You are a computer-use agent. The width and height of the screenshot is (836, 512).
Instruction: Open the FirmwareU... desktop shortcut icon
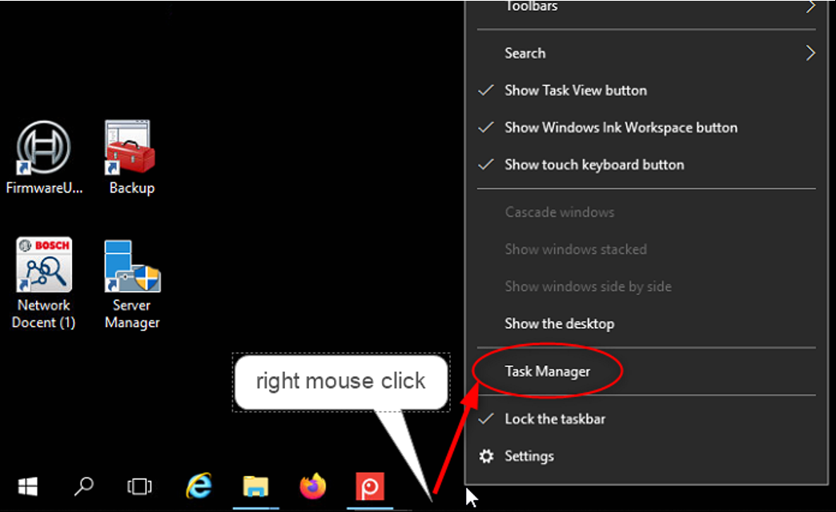pos(44,147)
